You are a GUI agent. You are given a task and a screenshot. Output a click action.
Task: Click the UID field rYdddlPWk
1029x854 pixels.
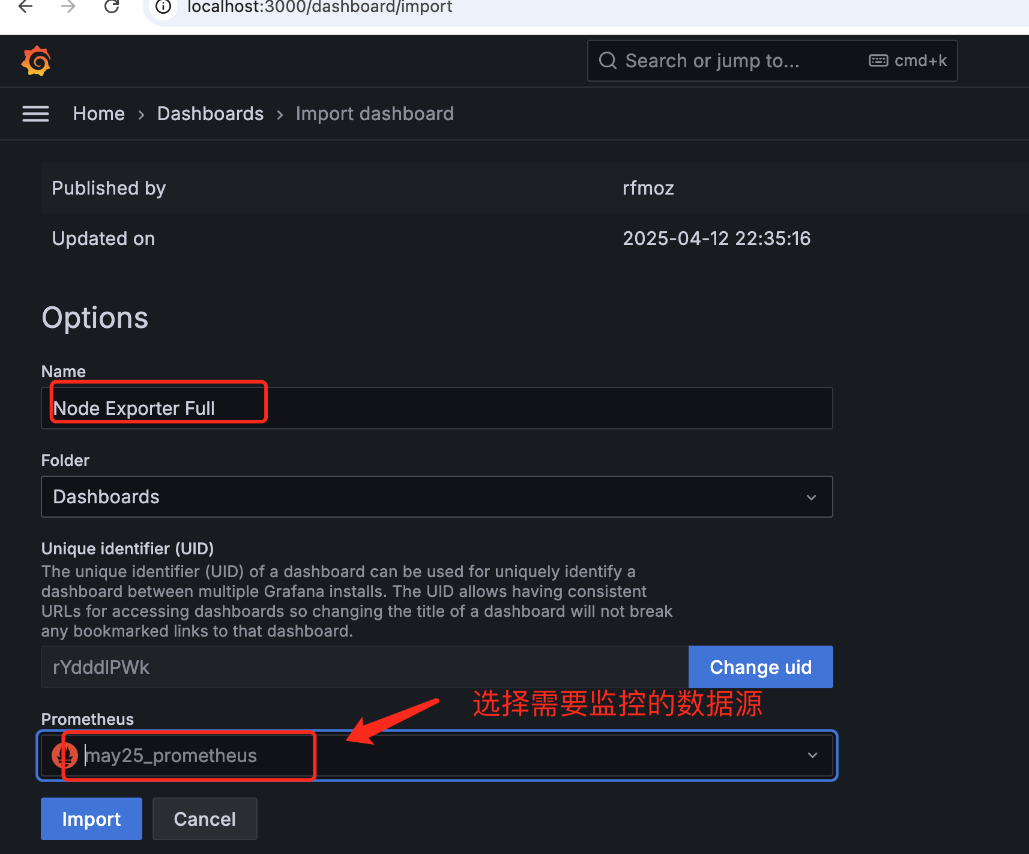point(364,667)
